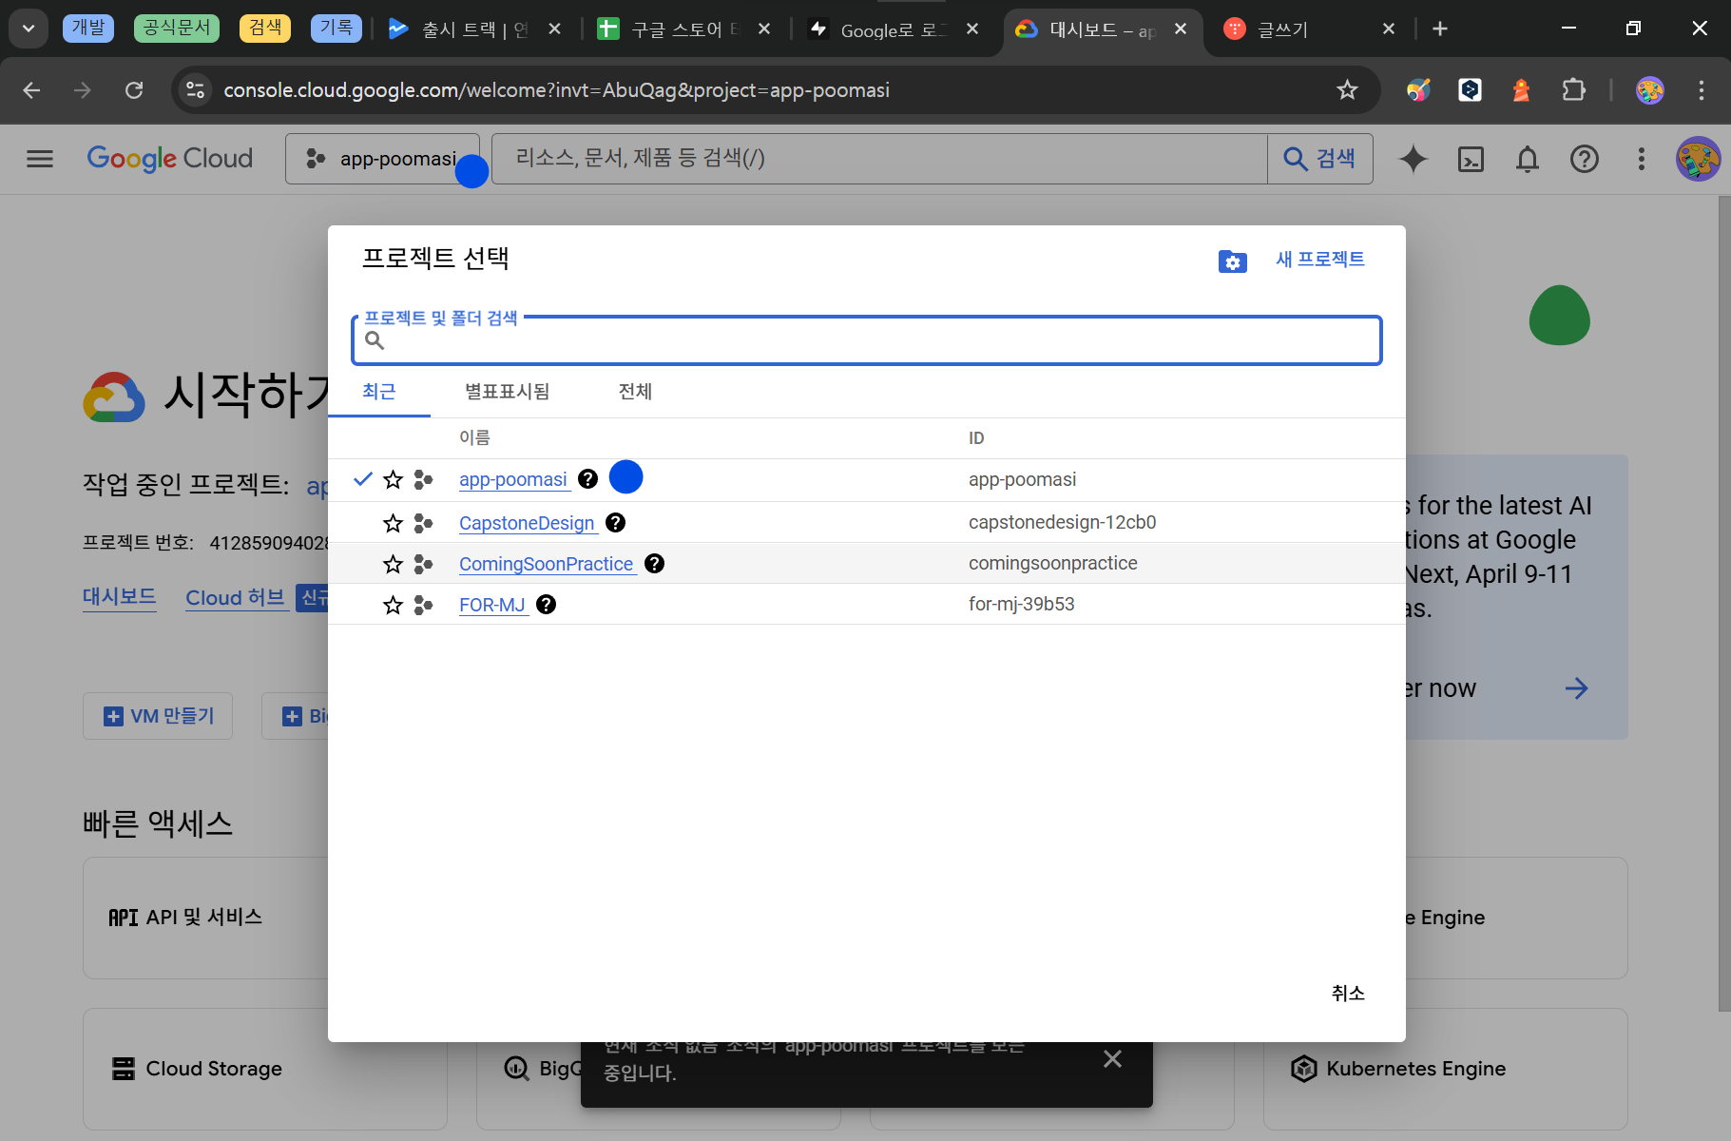Open Chrome three-dot menu
This screenshot has height=1141, width=1731.
pyautogui.click(x=1702, y=90)
